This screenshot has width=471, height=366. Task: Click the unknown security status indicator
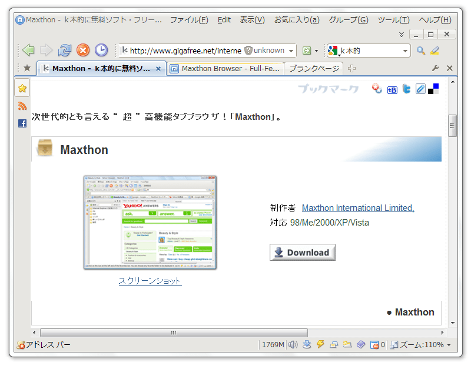pyautogui.click(x=264, y=51)
